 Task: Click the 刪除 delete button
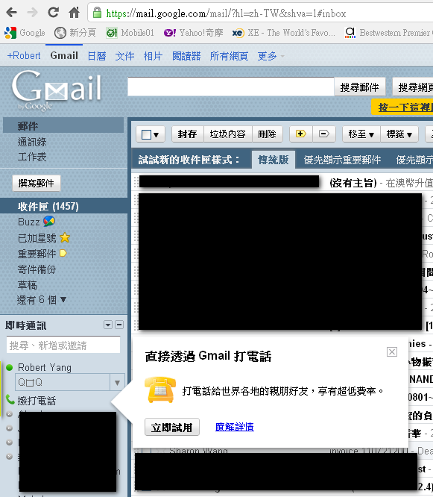click(267, 134)
